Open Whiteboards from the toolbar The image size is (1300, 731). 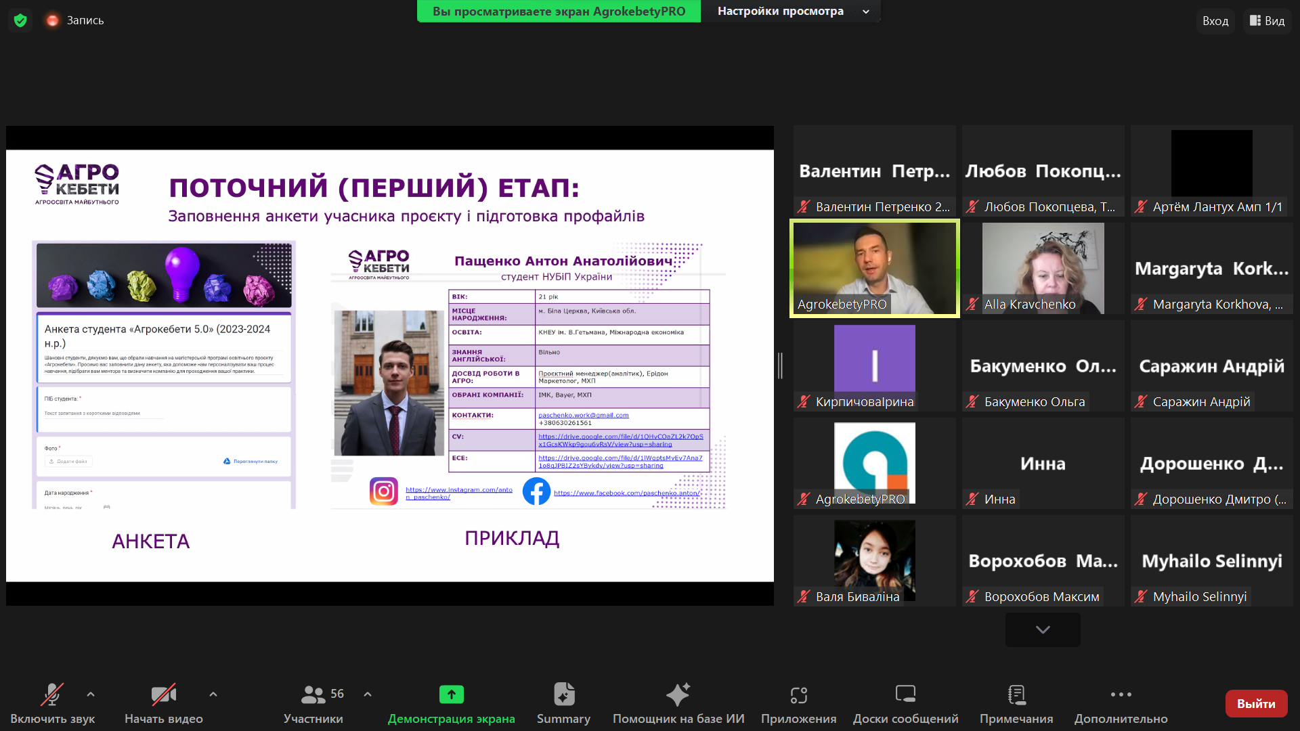905,694
